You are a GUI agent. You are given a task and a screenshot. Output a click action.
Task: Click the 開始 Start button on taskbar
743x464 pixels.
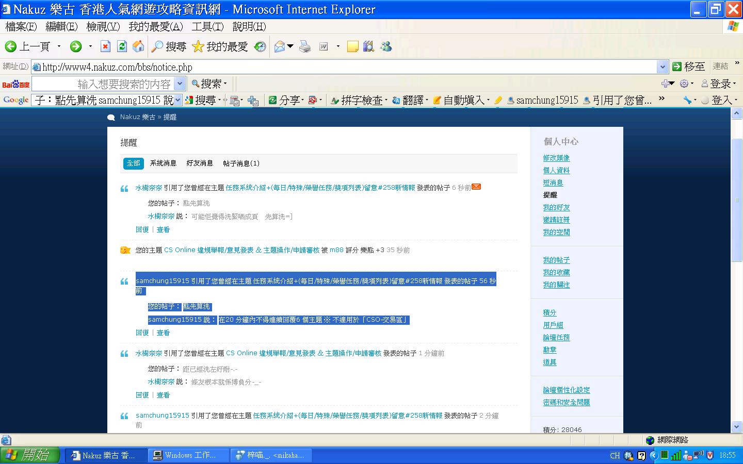[x=30, y=455]
